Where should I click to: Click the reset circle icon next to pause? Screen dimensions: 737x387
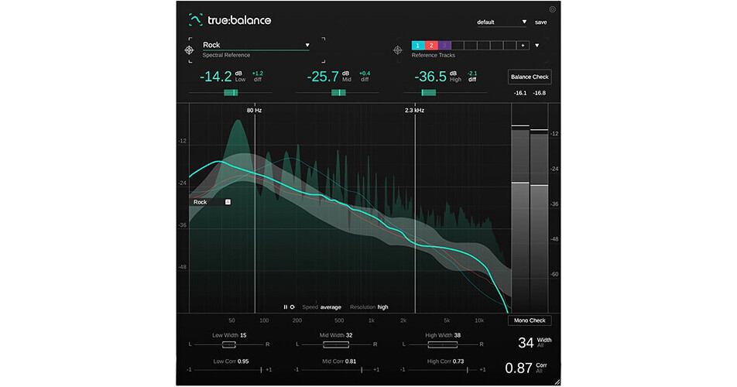[292, 307]
